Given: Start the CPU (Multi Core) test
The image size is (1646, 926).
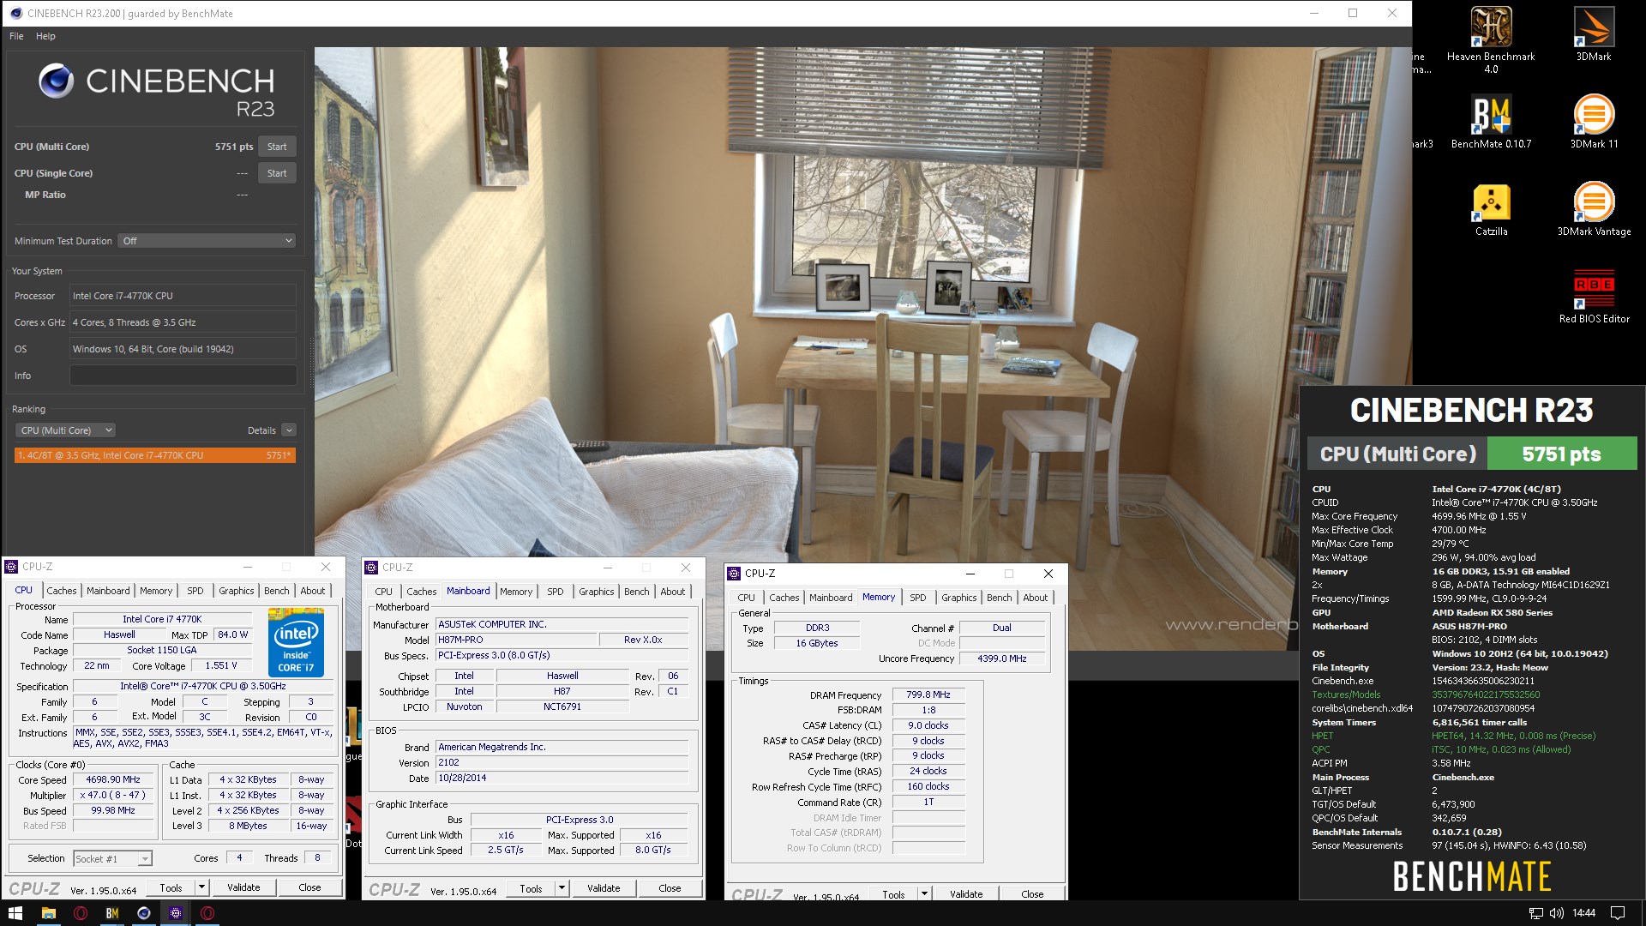Looking at the screenshot, I should point(277,147).
